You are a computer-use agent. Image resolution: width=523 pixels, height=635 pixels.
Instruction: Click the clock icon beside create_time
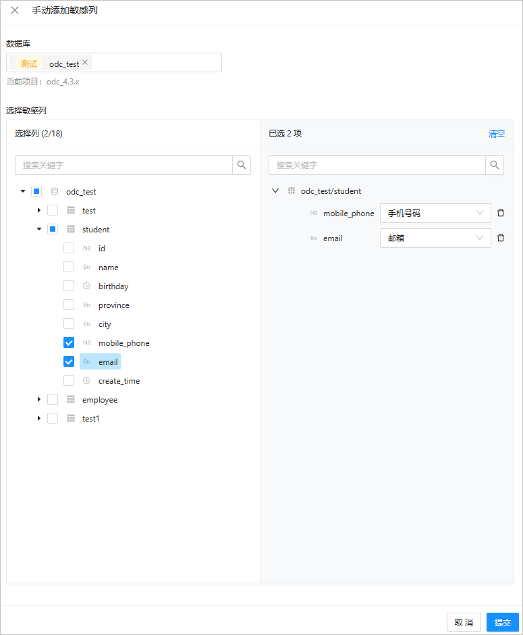tap(87, 380)
